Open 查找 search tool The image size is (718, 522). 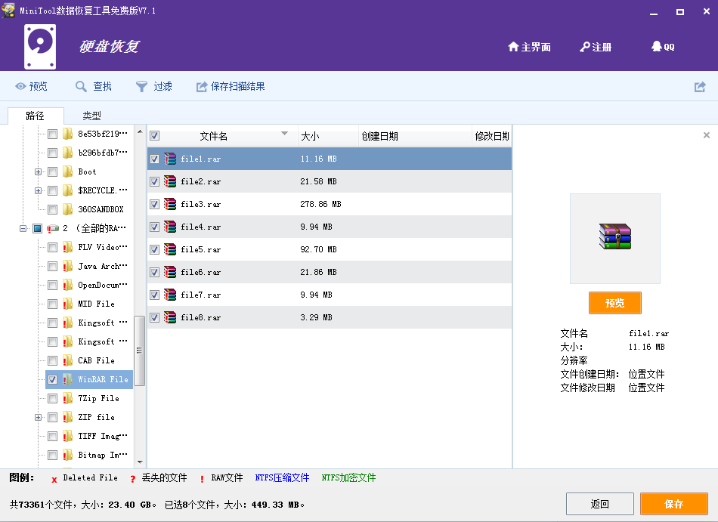coord(94,86)
